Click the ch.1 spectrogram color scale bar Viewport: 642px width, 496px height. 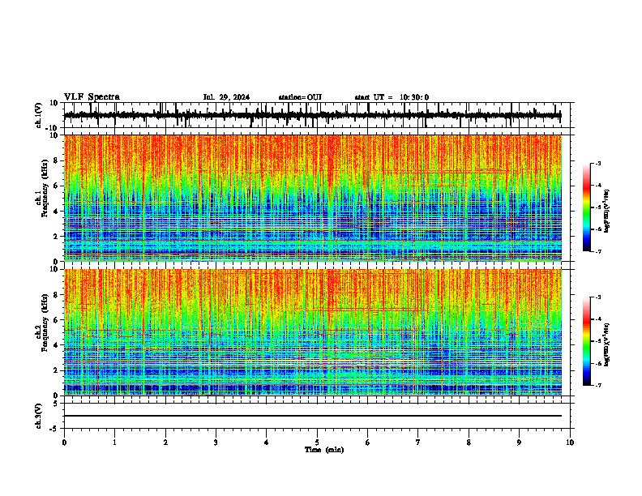(587, 207)
